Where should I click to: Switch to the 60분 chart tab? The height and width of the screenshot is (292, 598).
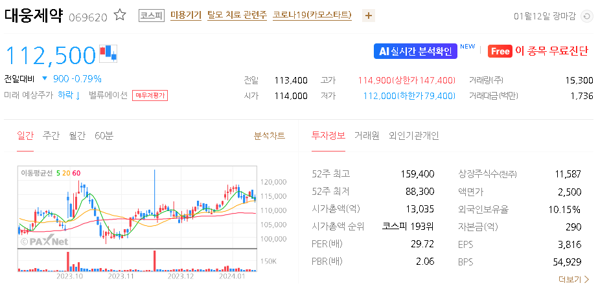coord(104,136)
